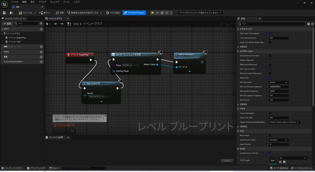The height and width of the screenshot is (172, 315).
Task: Add new macro with マクロ plus icon
Action: (x=41, y=52)
